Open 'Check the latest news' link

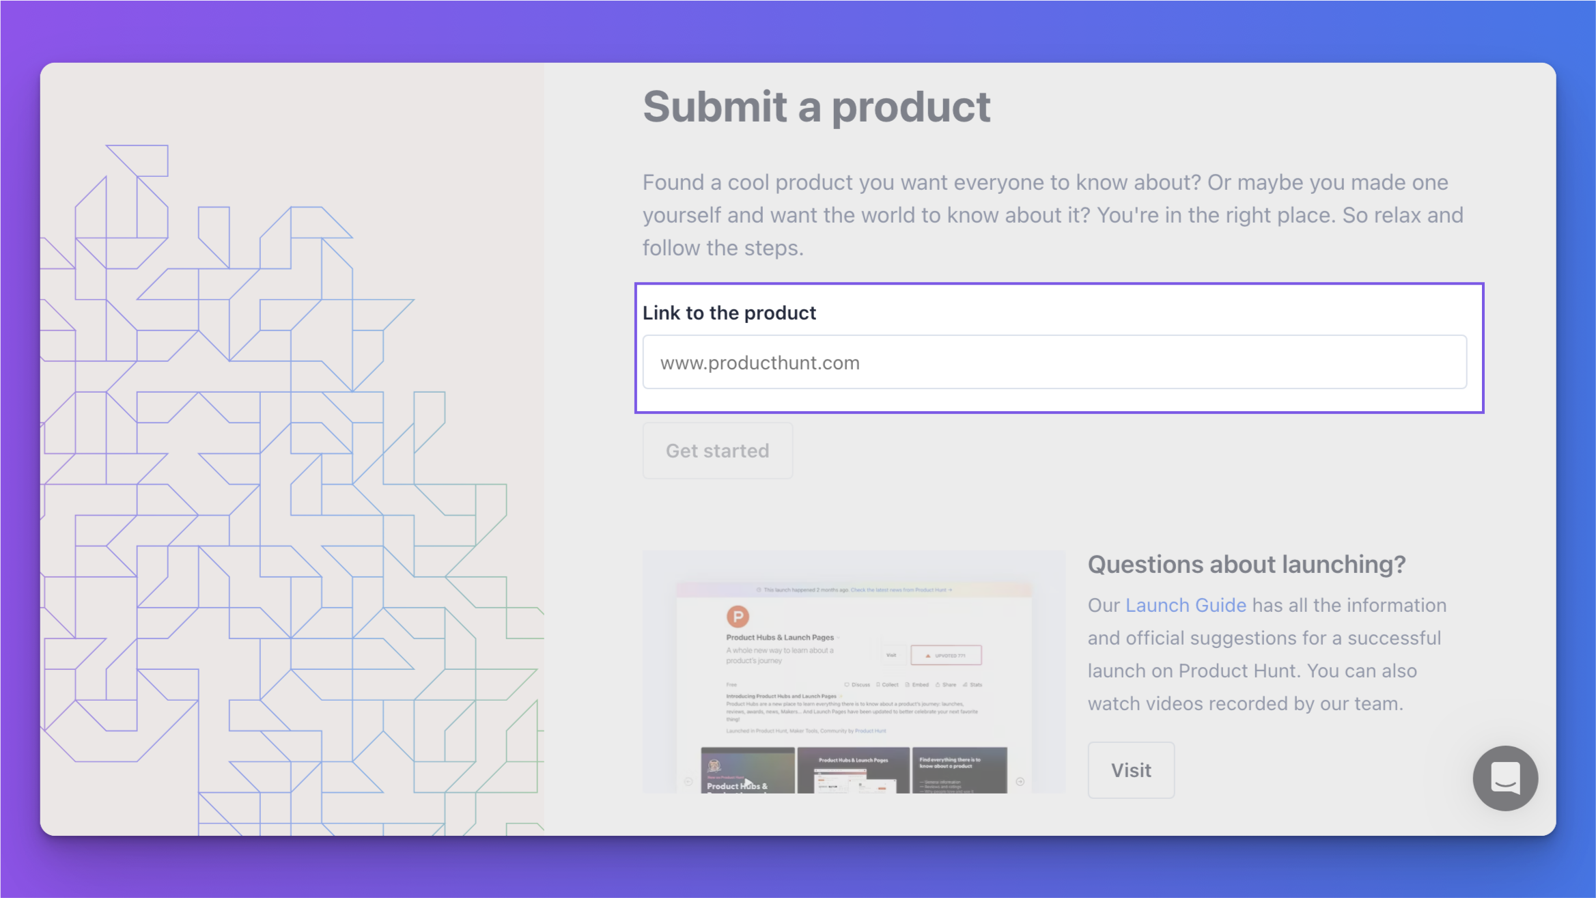901,590
